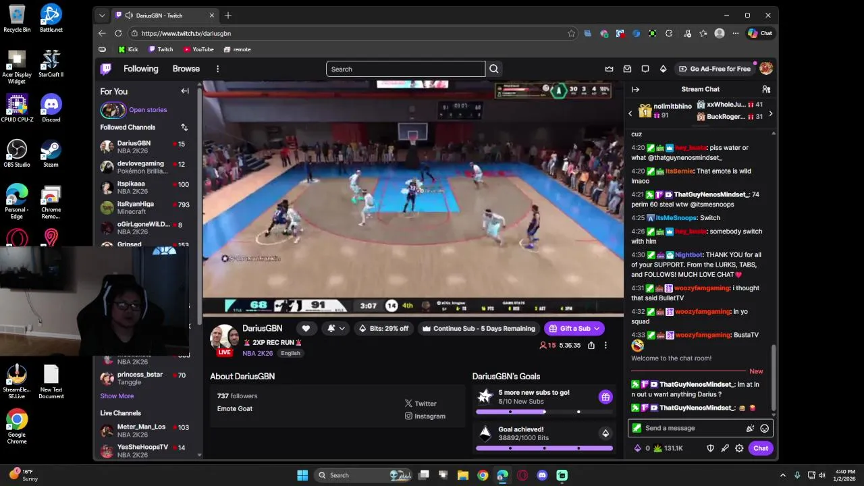The height and width of the screenshot is (486, 864).
Task: Open remote bookmark
Action: click(x=238, y=49)
